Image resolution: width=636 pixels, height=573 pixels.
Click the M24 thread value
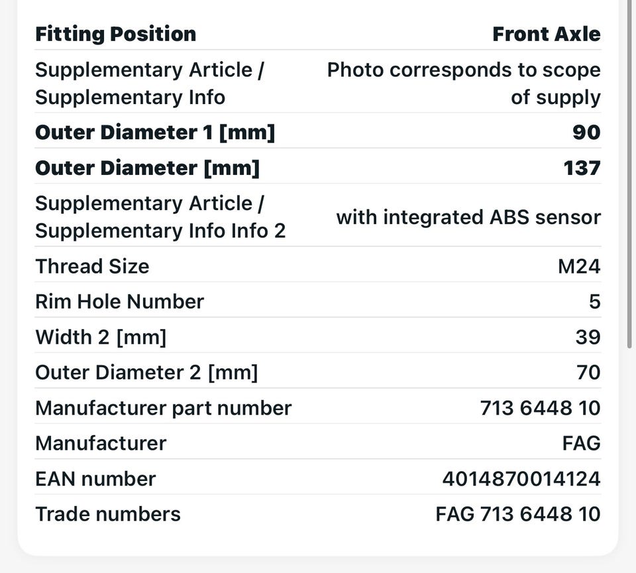(x=579, y=266)
